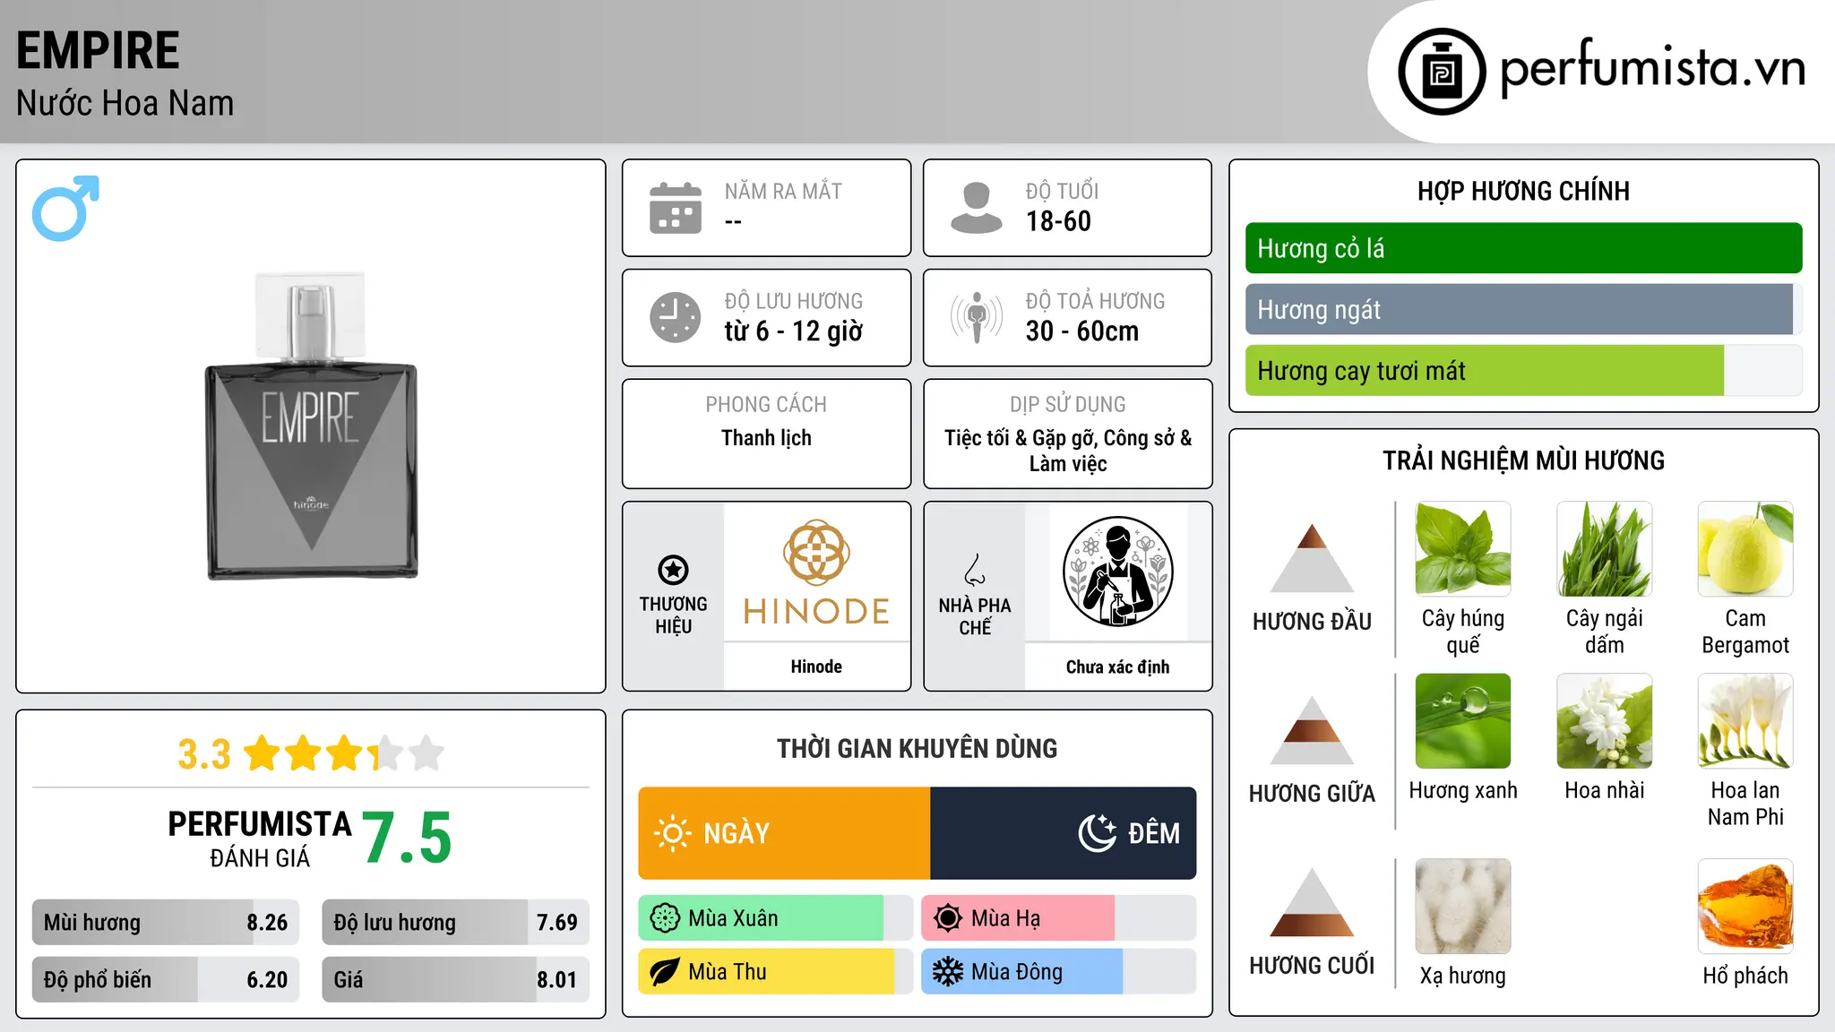Image resolution: width=1835 pixels, height=1032 pixels.
Task: Click the Hinode brand logo
Action: (x=816, y=572)
